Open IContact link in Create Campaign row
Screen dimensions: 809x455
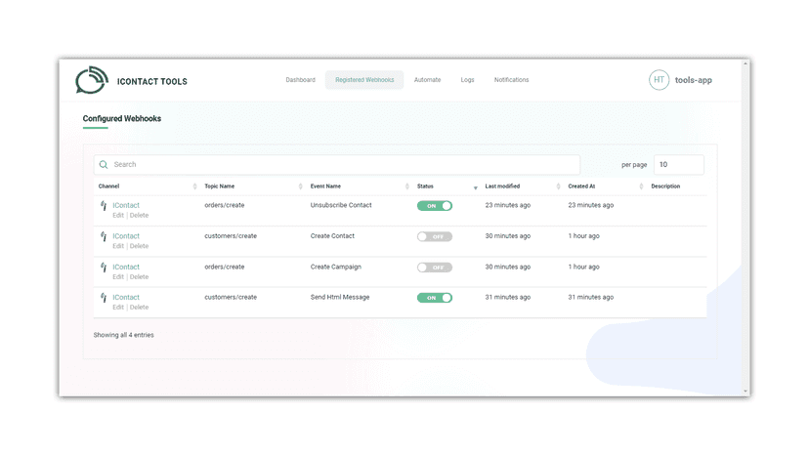click(126, 268)
